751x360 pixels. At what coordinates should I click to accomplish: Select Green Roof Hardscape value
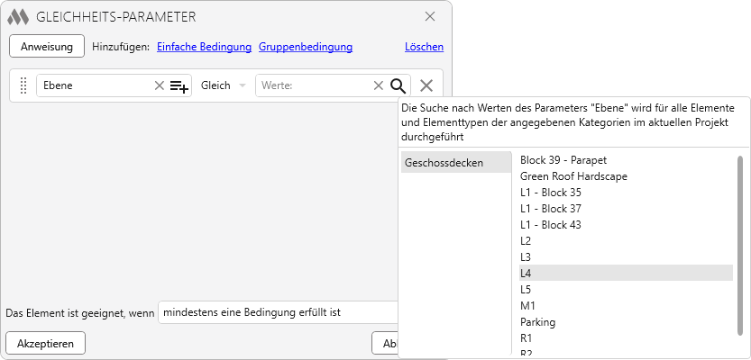click(573, 176)
